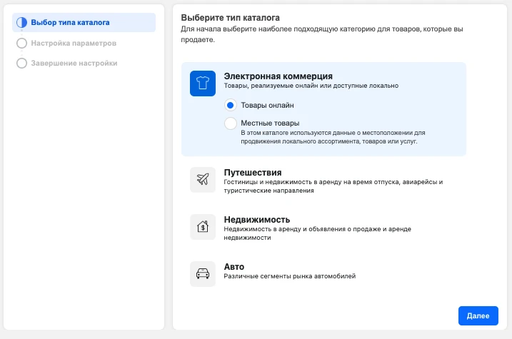Click the car icon for Авто
Screen dimensions: 512x339
pos(203,274)
